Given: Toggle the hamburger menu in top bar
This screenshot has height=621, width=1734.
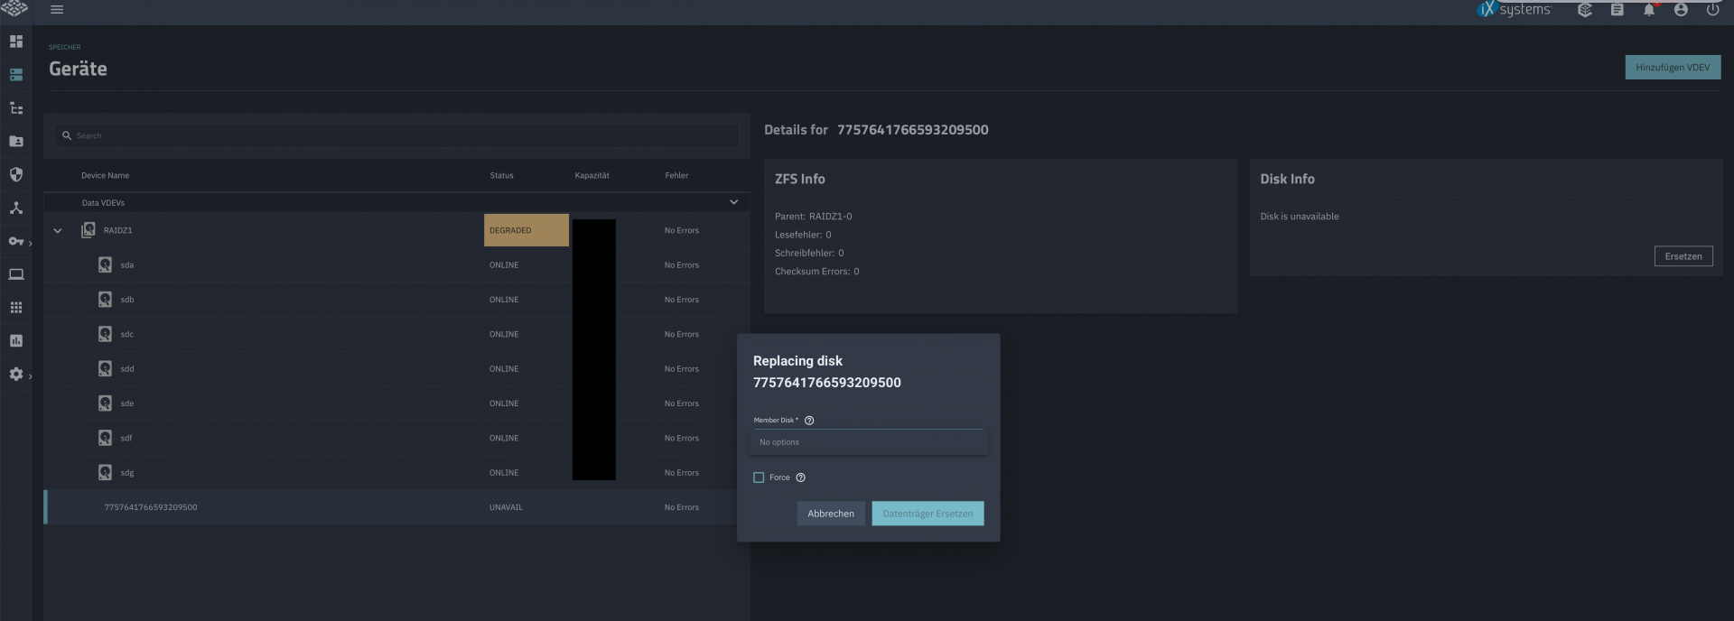Looking at the screenshot, I should 57,9.
